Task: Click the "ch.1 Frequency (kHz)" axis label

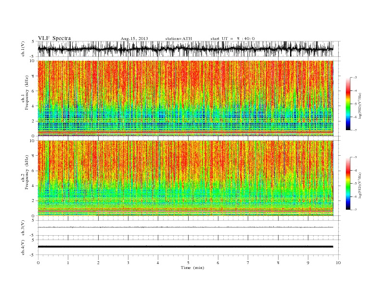Action: (25, 93)
